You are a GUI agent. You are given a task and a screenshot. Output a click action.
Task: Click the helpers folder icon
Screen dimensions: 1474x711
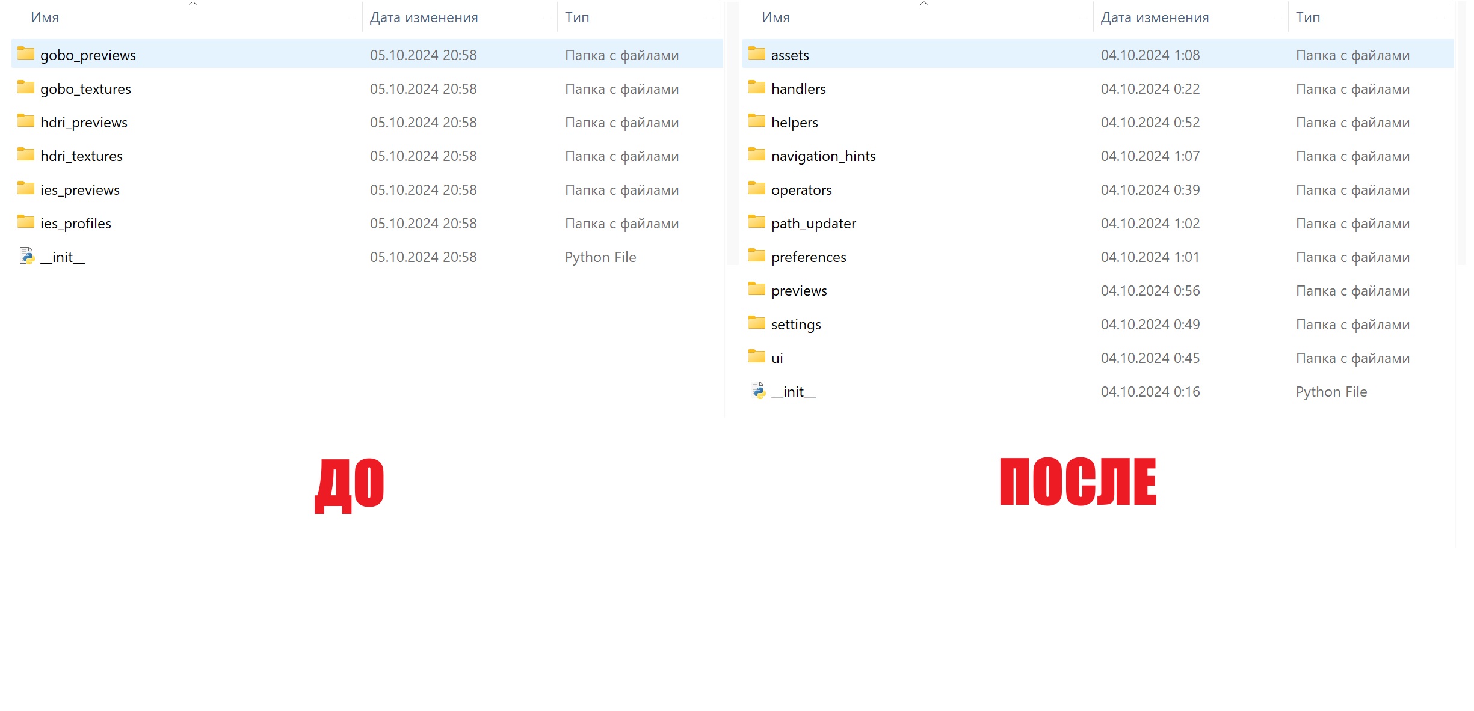757,121
